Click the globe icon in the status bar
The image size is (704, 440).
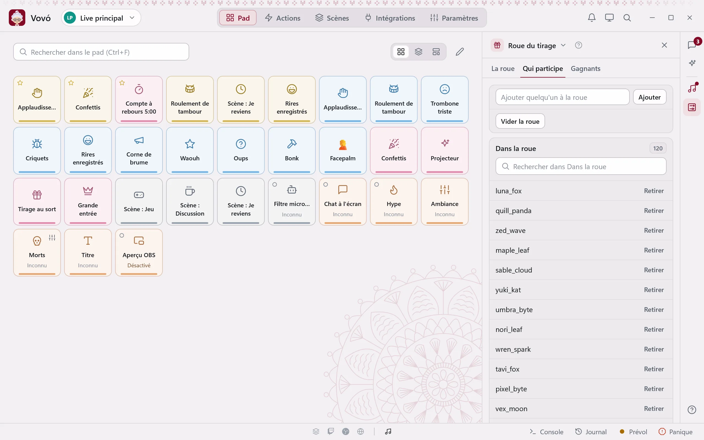(x=361, y=431)
